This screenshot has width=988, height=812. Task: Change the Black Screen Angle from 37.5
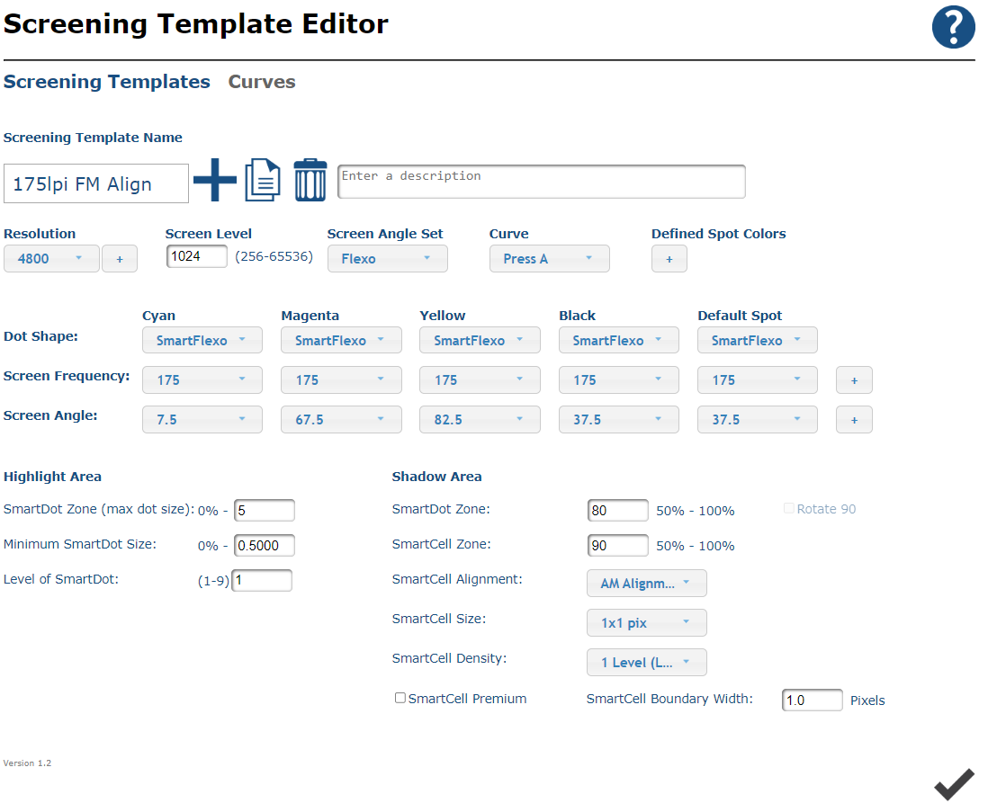(x=618, y=419)
